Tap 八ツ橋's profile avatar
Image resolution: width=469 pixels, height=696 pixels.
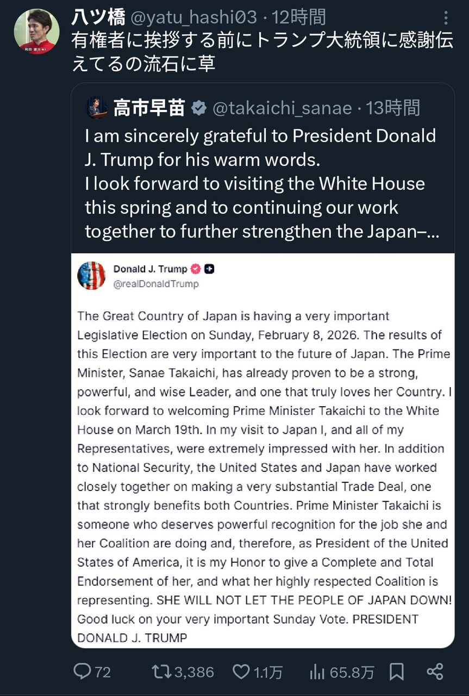pos(36,32)
